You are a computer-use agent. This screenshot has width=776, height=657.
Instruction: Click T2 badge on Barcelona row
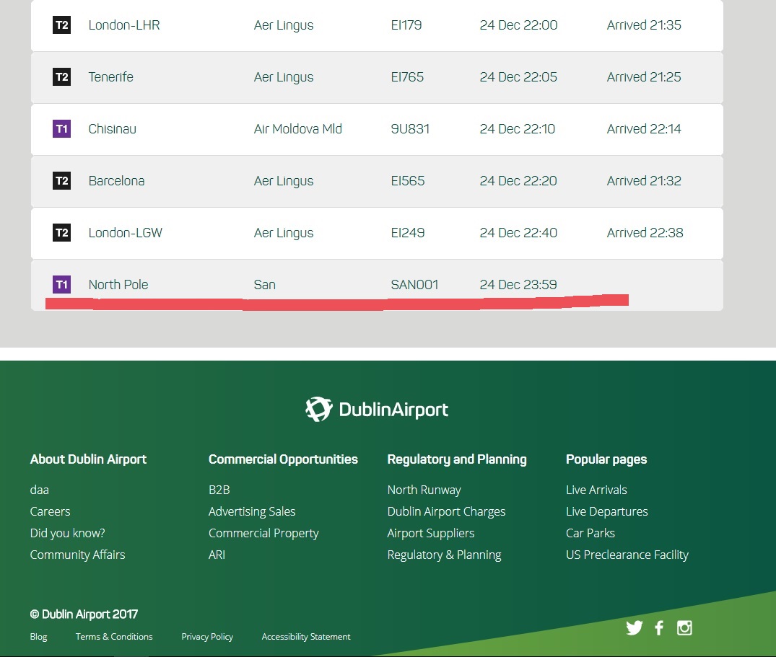point(62,180)
